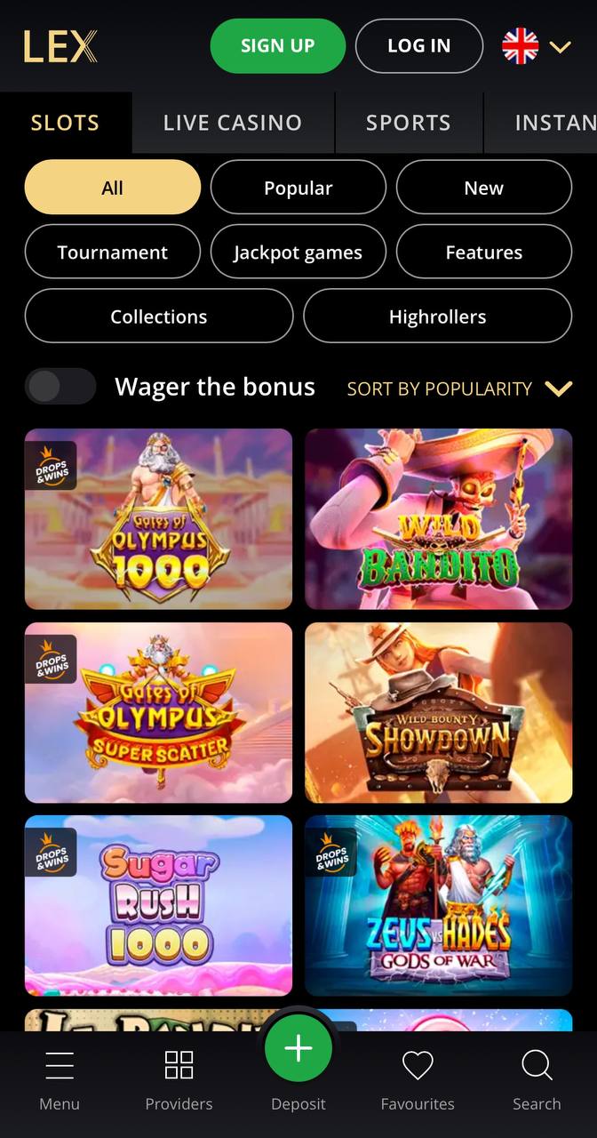Open the Providers grid icon
Screen dimensions: 597x1138
pos(179,1064)
